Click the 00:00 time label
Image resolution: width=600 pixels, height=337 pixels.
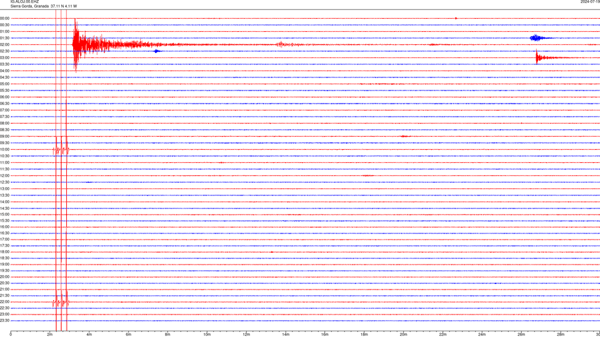pyautogui.click(x=4, y=18)
